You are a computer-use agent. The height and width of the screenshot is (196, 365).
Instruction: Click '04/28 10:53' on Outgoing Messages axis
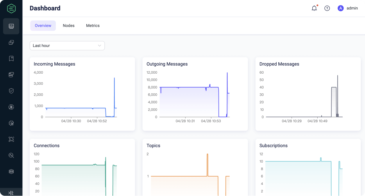(211, 121)
